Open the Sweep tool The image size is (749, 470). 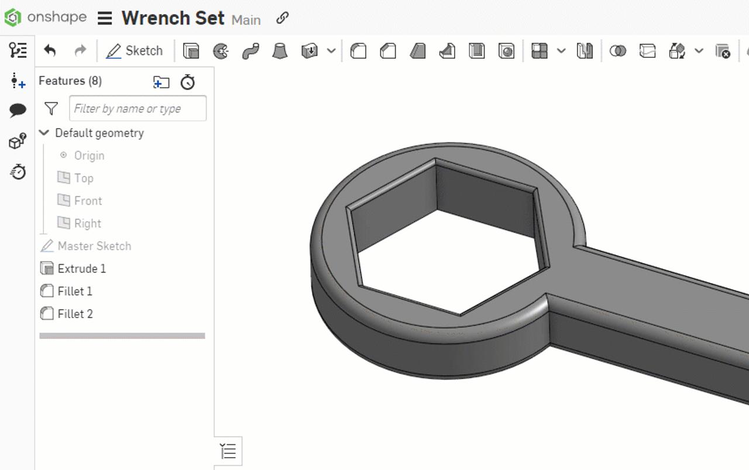click(x=249, y=51)
